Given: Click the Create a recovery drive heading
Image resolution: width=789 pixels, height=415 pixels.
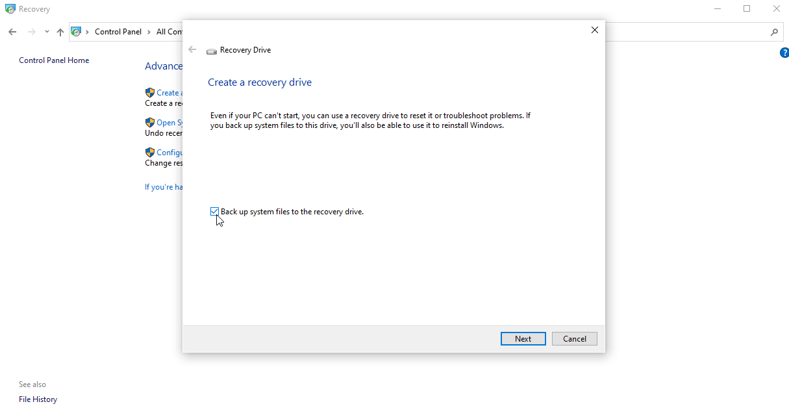Looking at the screenshot, I should tap(260, 82).
